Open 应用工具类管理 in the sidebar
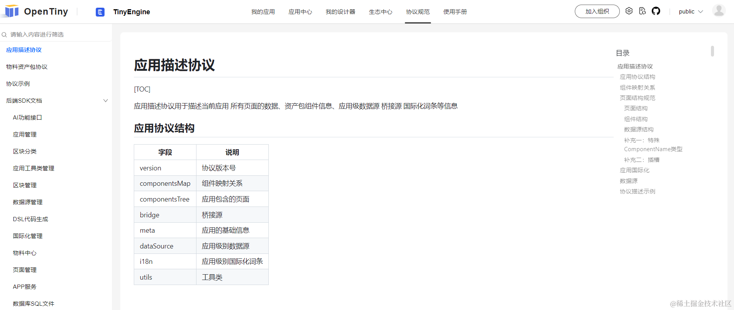The height and width of the screenshot is (310, 734). 33,168
